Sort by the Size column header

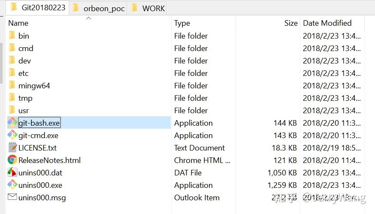[291, 23]
